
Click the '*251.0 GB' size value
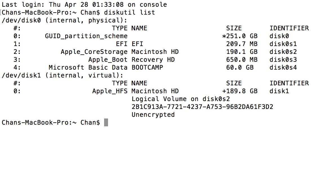tap(240, 36)
